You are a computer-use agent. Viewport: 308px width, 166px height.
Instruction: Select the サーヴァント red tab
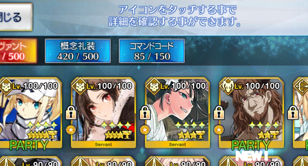click(18, 51)
